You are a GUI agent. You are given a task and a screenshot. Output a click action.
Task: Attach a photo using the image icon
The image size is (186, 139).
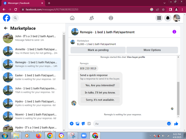tap(77, 123)
